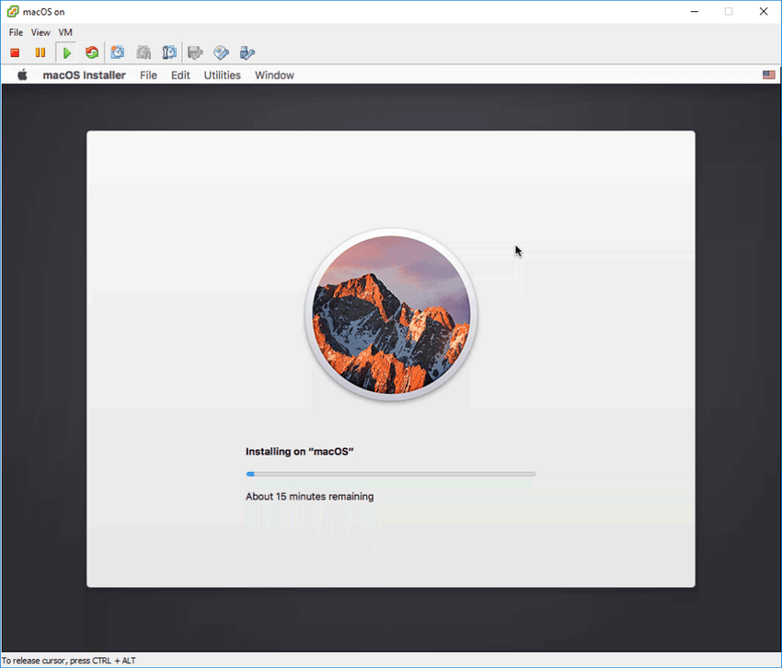
Task: Minimize the VMware window
Action: coord(695,11)
